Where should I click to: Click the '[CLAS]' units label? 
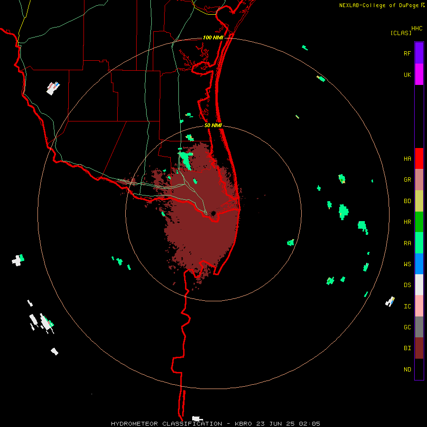pyautogui.click(x=401, y=33)
